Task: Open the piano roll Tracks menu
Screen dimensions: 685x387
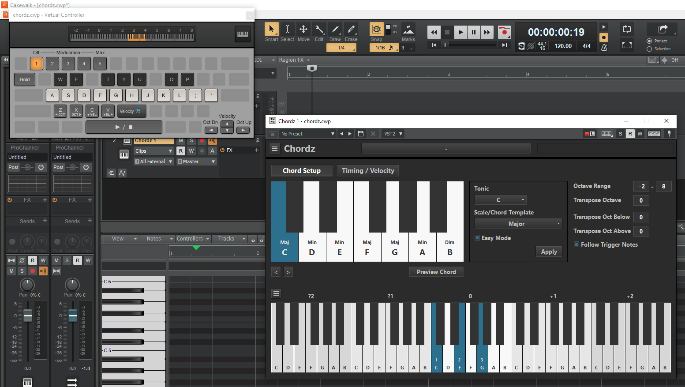Action: point(229,239)
